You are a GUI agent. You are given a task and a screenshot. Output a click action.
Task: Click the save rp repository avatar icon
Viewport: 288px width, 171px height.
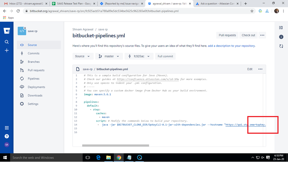(x=22, y=31)
